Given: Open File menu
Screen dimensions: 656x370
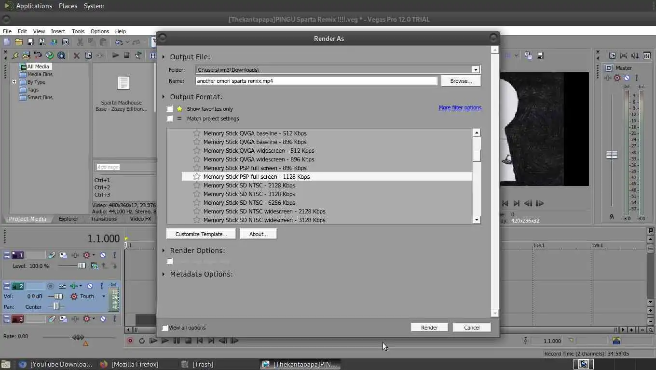Looking at the screenshot, I should [7, 31].
